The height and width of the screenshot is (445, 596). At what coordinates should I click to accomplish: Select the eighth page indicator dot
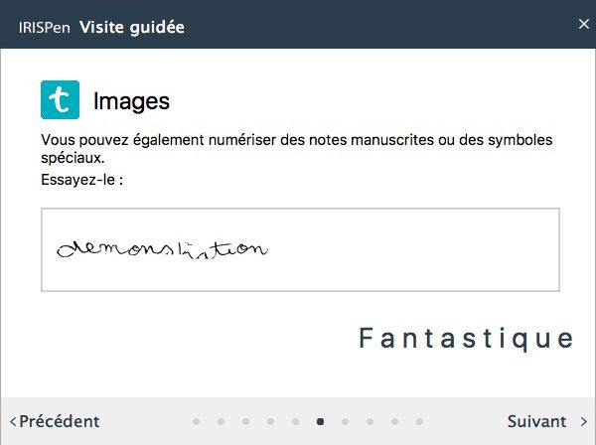tap(370, 421)
